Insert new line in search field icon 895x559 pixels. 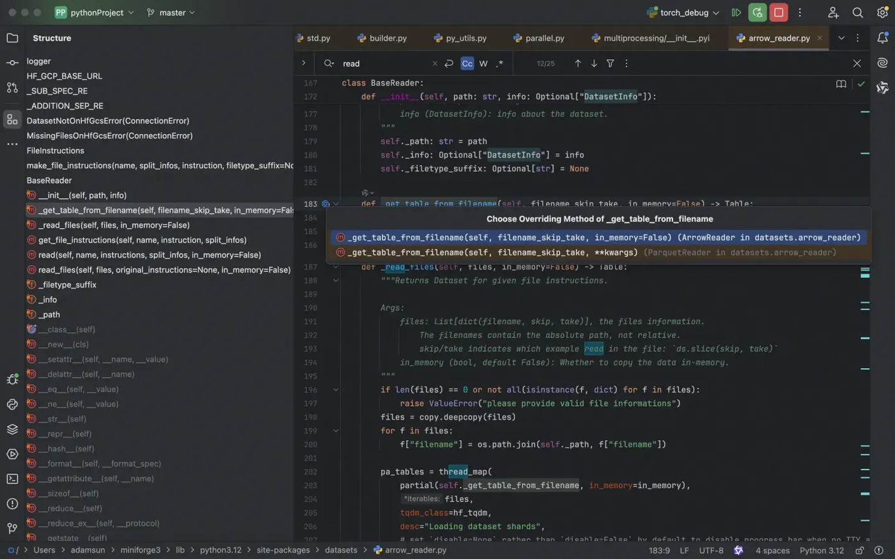[x=449, y=63]
